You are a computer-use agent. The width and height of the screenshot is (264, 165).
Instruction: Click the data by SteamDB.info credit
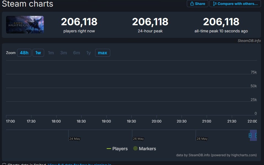(x=216, y=155)
